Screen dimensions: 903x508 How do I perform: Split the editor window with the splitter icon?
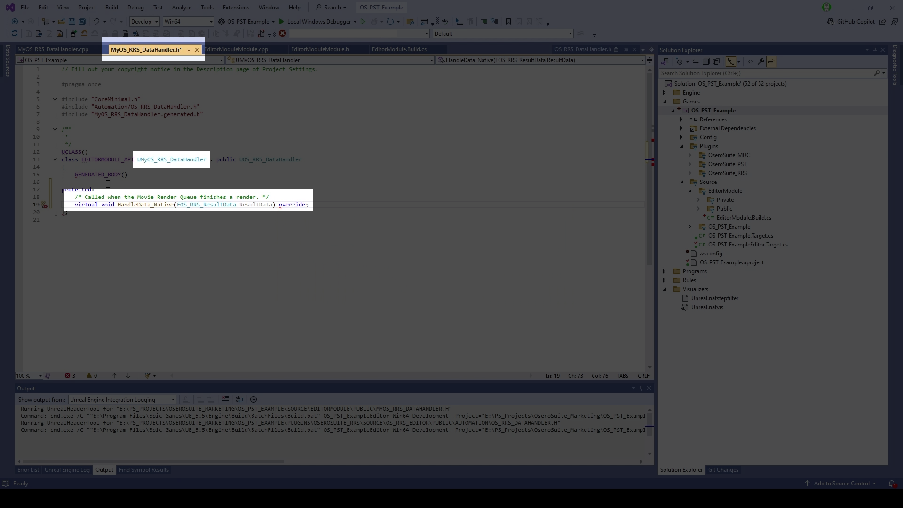(650, 60)
